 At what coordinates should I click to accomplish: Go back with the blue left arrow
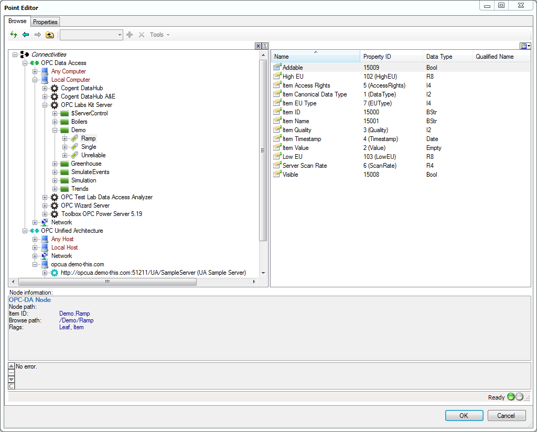[x=26, y=35]
